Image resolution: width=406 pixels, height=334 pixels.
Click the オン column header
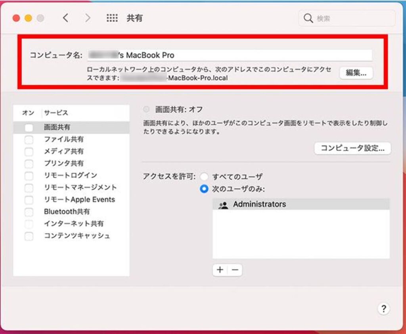(28, 113)
